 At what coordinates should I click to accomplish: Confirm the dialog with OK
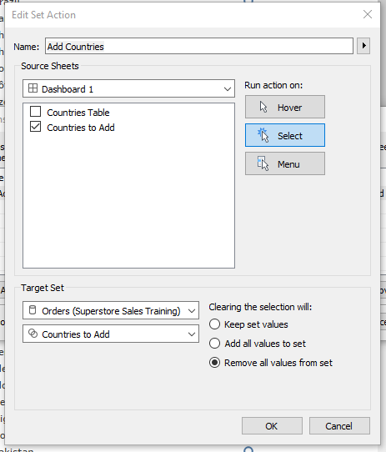tap(272, 426)
